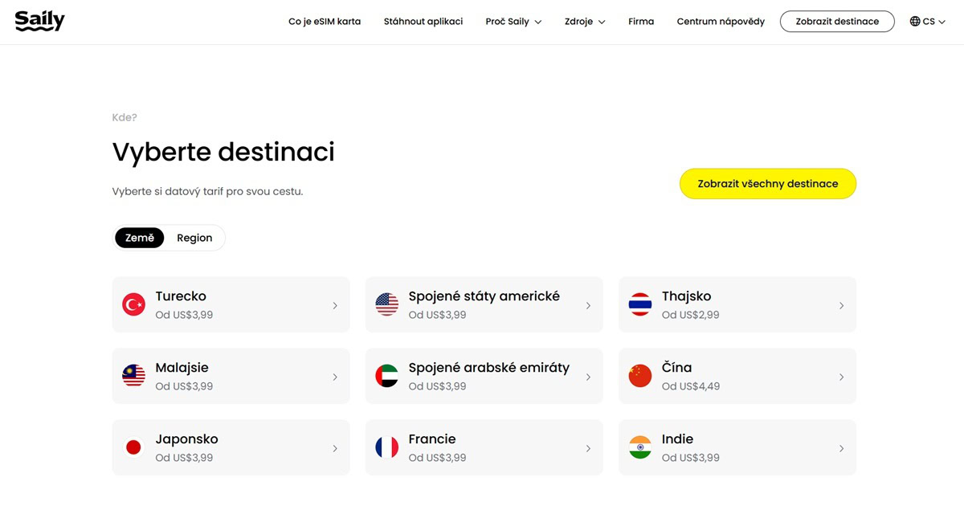The image size is (964, 522).
Task: Select the Země toggle option
Action: (x=140, y=238)
